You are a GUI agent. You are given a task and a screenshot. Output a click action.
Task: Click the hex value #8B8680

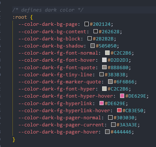click(x=118, y=68)
